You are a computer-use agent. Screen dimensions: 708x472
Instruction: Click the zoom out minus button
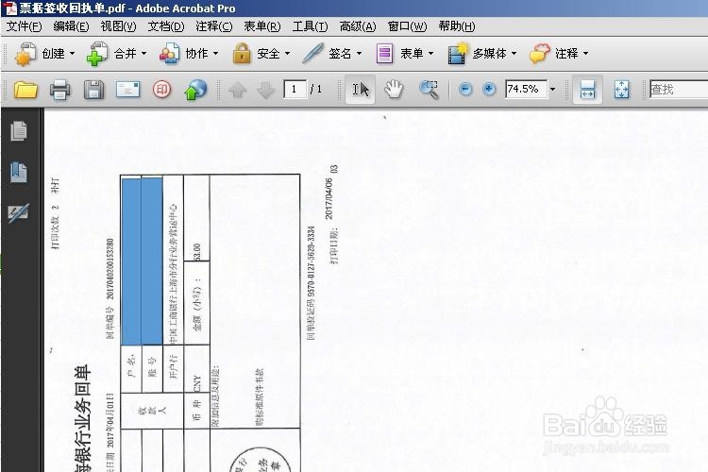[465, 90]
